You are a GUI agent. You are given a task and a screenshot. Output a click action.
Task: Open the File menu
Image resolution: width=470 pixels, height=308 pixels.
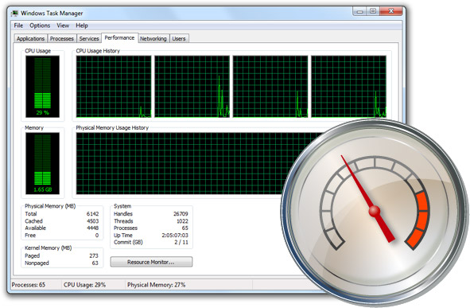pyautogui.click(x=18, y=25)
